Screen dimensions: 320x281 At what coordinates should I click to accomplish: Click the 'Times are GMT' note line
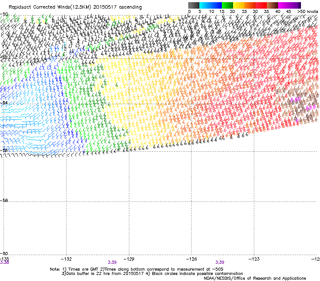(137, 269)
